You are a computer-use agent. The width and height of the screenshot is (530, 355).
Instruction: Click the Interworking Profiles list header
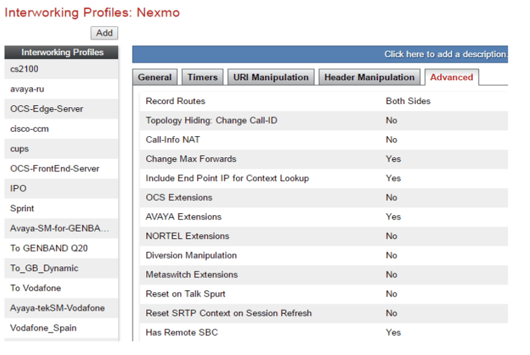point(61,53)
